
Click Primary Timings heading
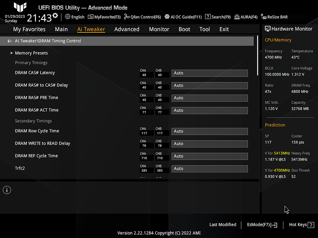pos(31,63)
